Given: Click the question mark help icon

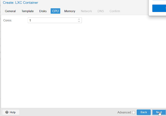Looking at the screenshot, I should tap(7, 112).
